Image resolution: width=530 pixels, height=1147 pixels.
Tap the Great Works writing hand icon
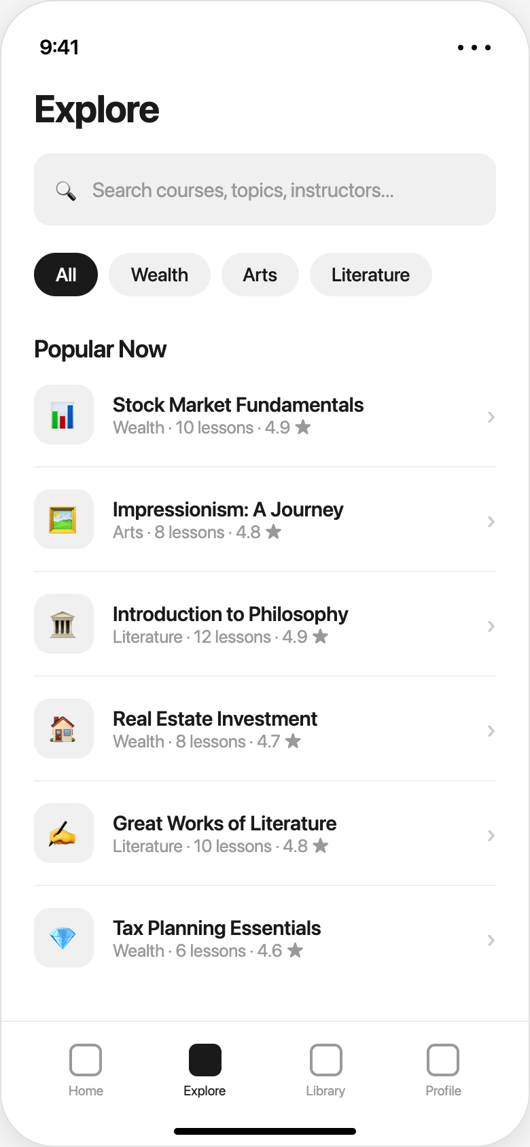click(63, 834)
